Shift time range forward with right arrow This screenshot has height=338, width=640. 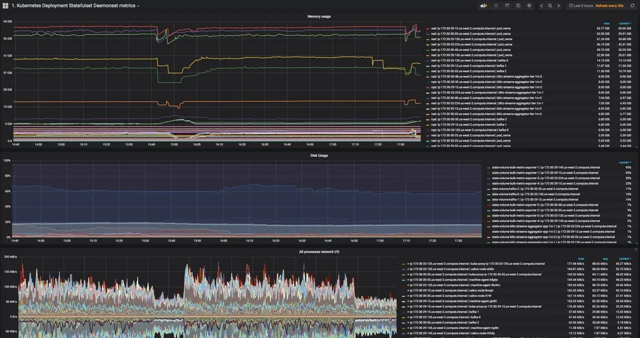(558, 5)
